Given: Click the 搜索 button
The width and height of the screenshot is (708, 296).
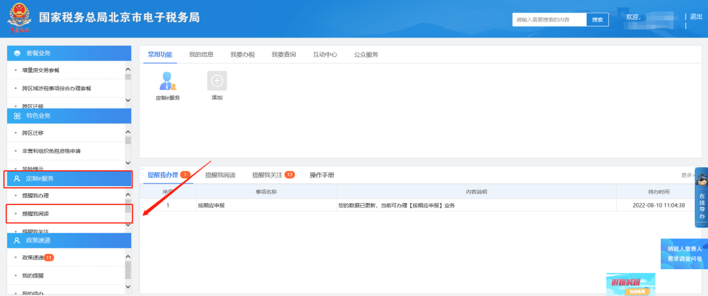Looking at the screenshot, I should tap(597, 20).
